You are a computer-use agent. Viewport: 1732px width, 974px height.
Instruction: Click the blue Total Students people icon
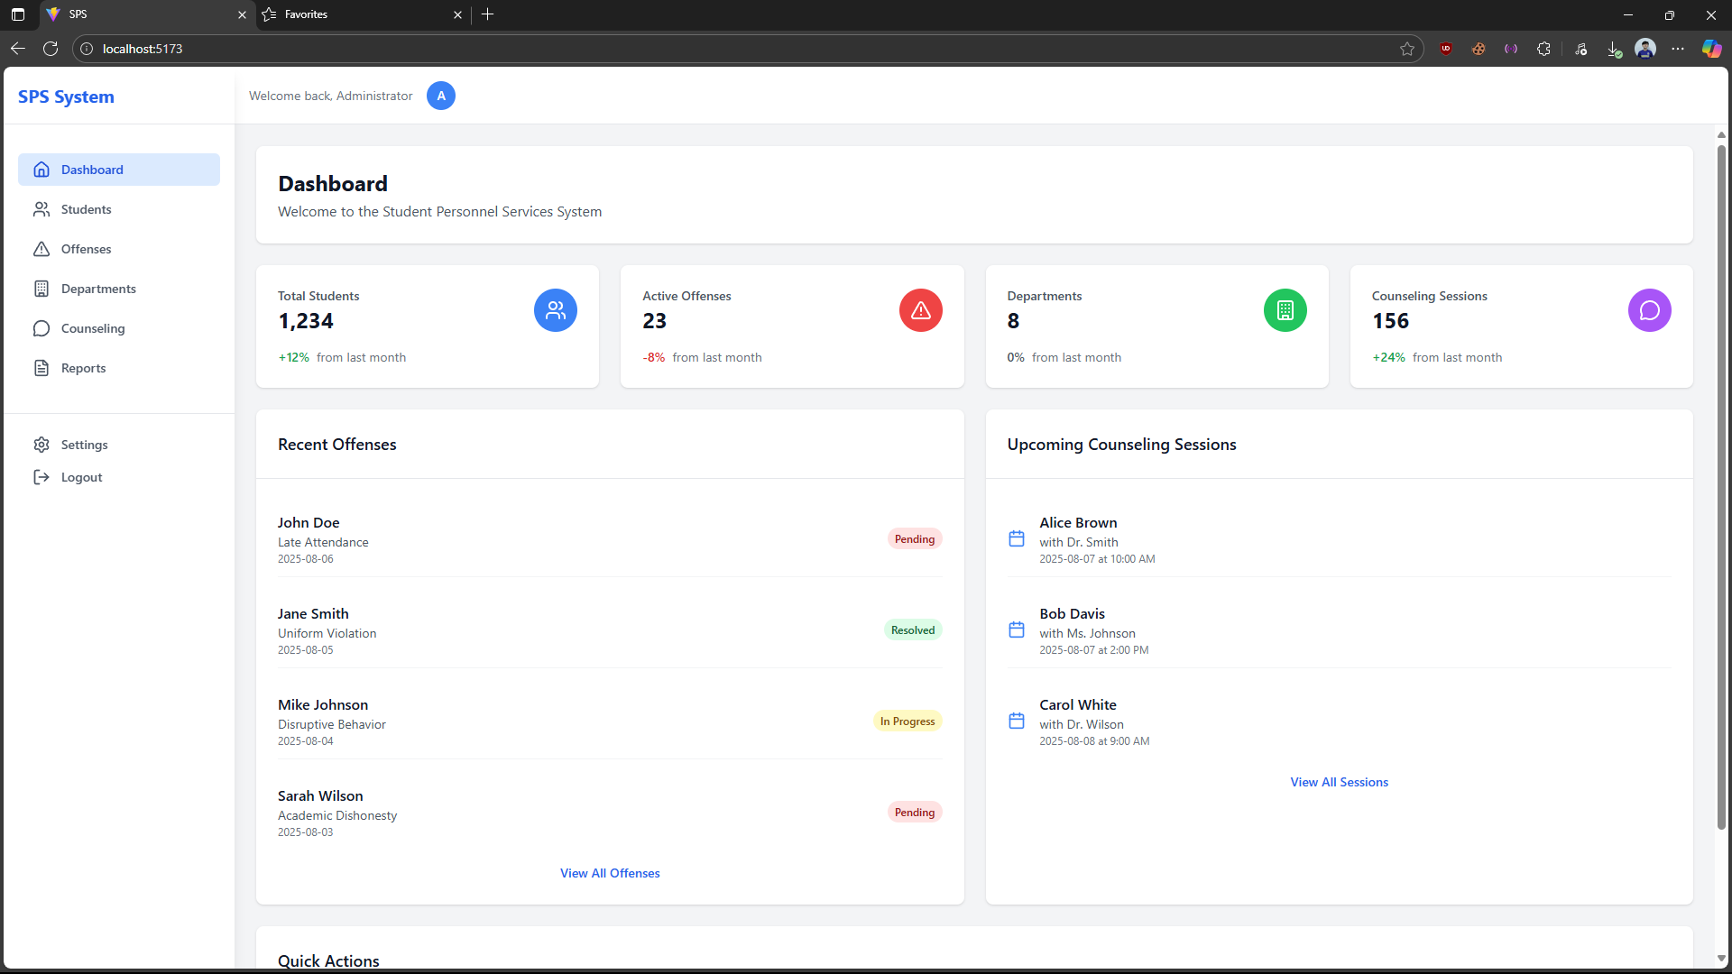556,310
